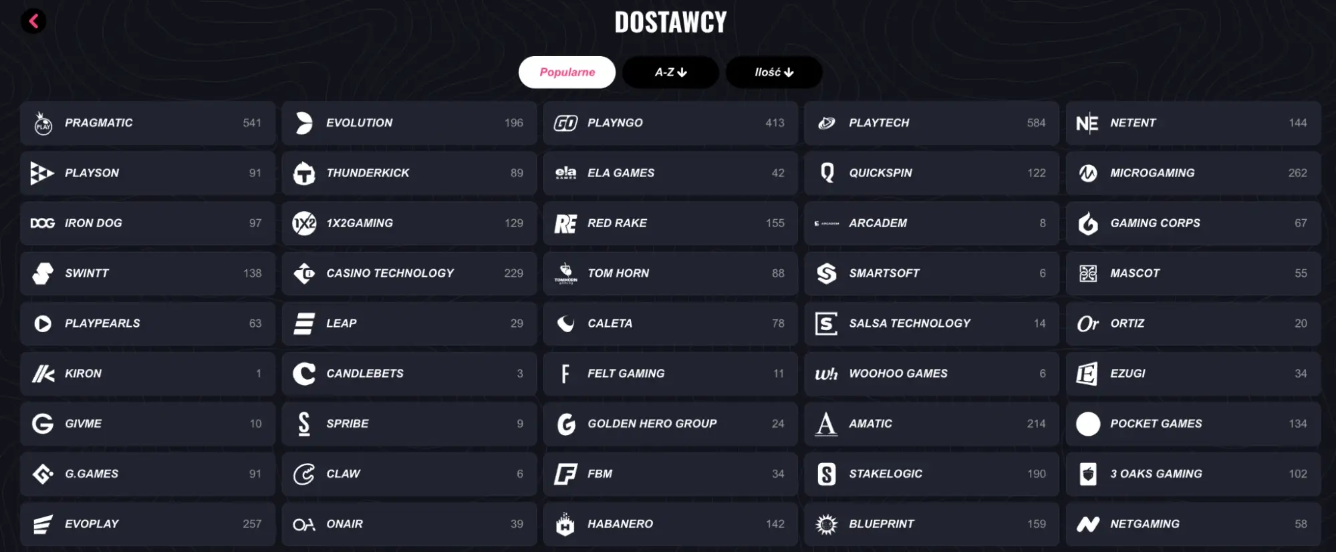Sort providers by A-Z
The image size is (1336, 552).
(x=670, y=72)
